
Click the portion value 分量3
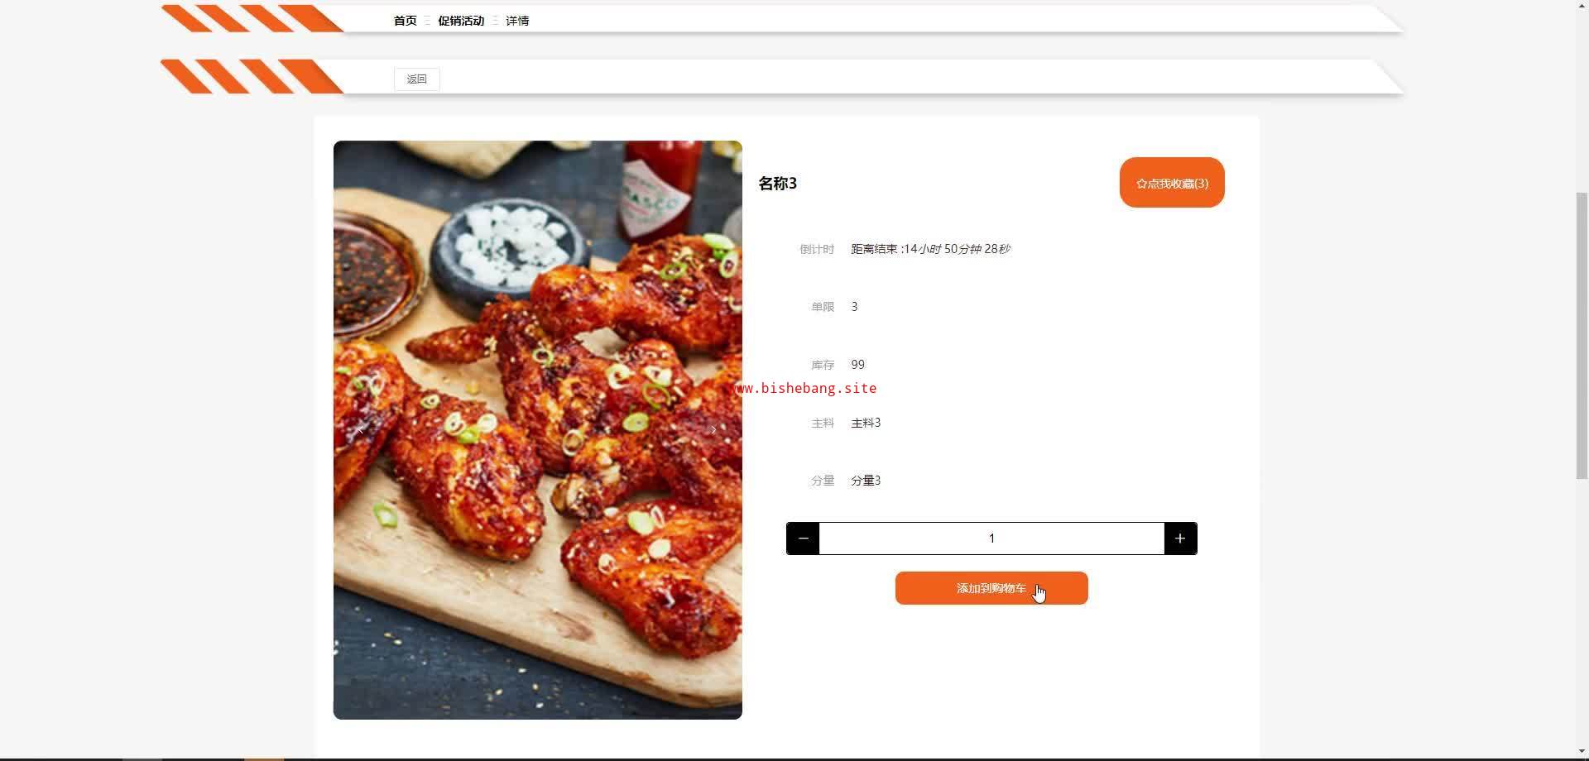(866, 481)
